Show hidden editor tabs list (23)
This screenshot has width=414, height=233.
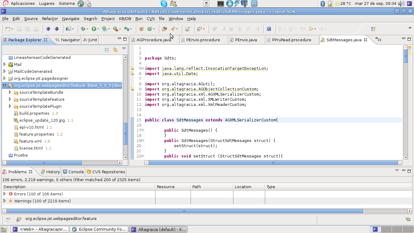tap(378, 39)
